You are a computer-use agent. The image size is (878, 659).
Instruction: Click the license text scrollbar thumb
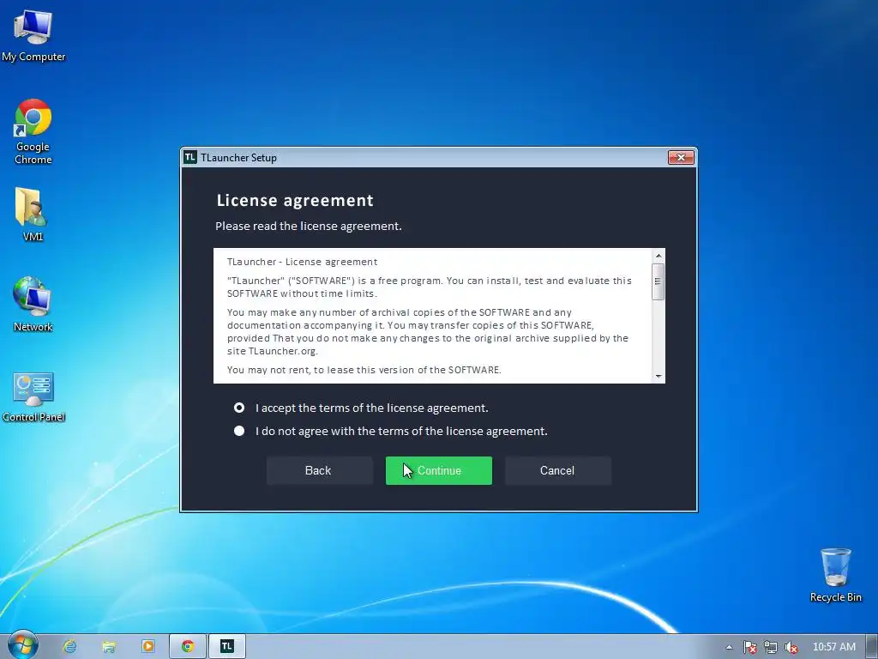[658, 281]
